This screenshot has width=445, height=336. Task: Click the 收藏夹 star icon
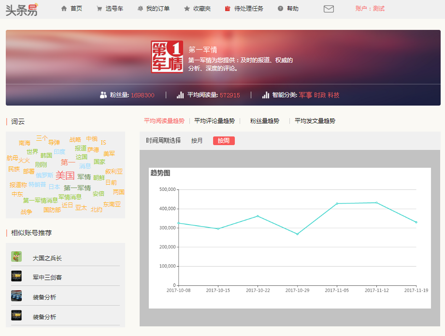187,9
